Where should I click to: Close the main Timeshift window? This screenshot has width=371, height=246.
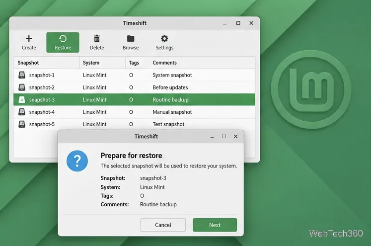point(251,23)
